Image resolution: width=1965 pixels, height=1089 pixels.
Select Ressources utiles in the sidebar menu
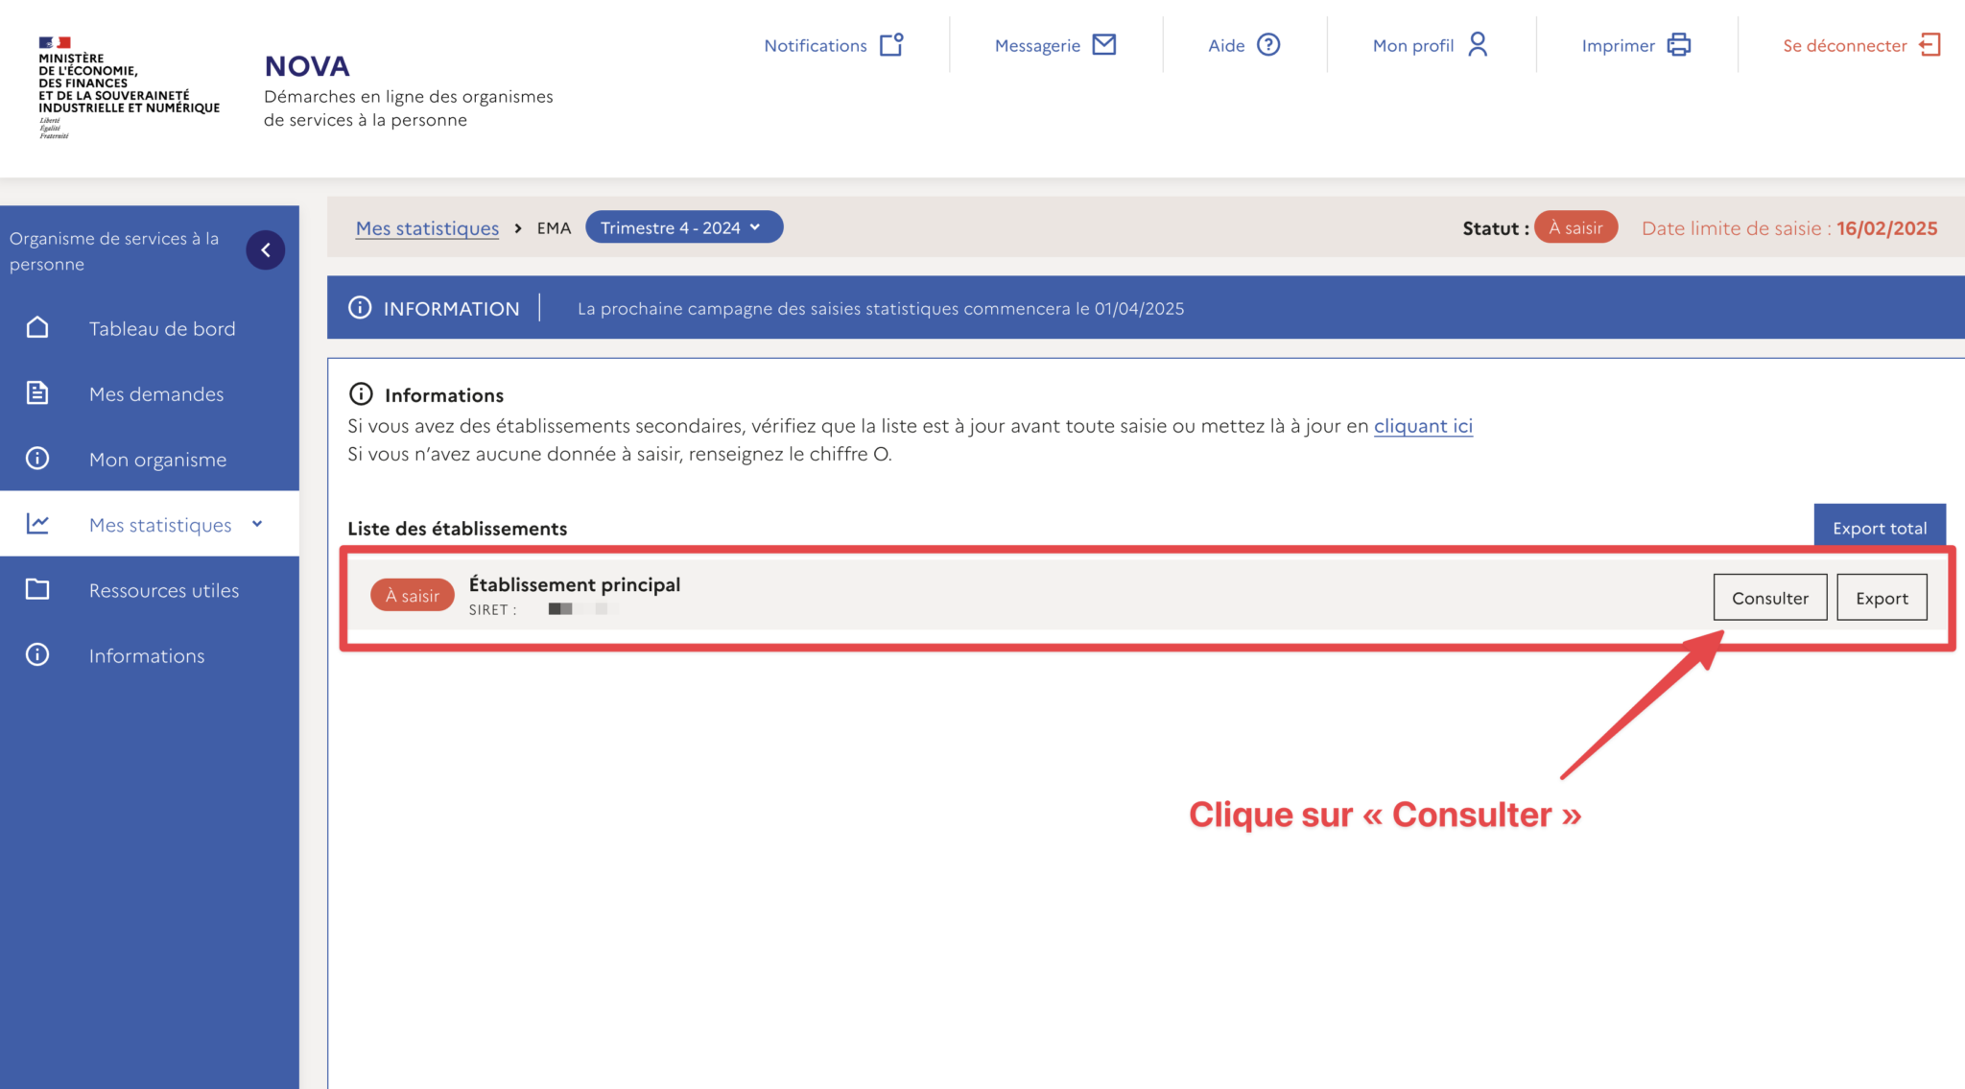click(164, 589)
